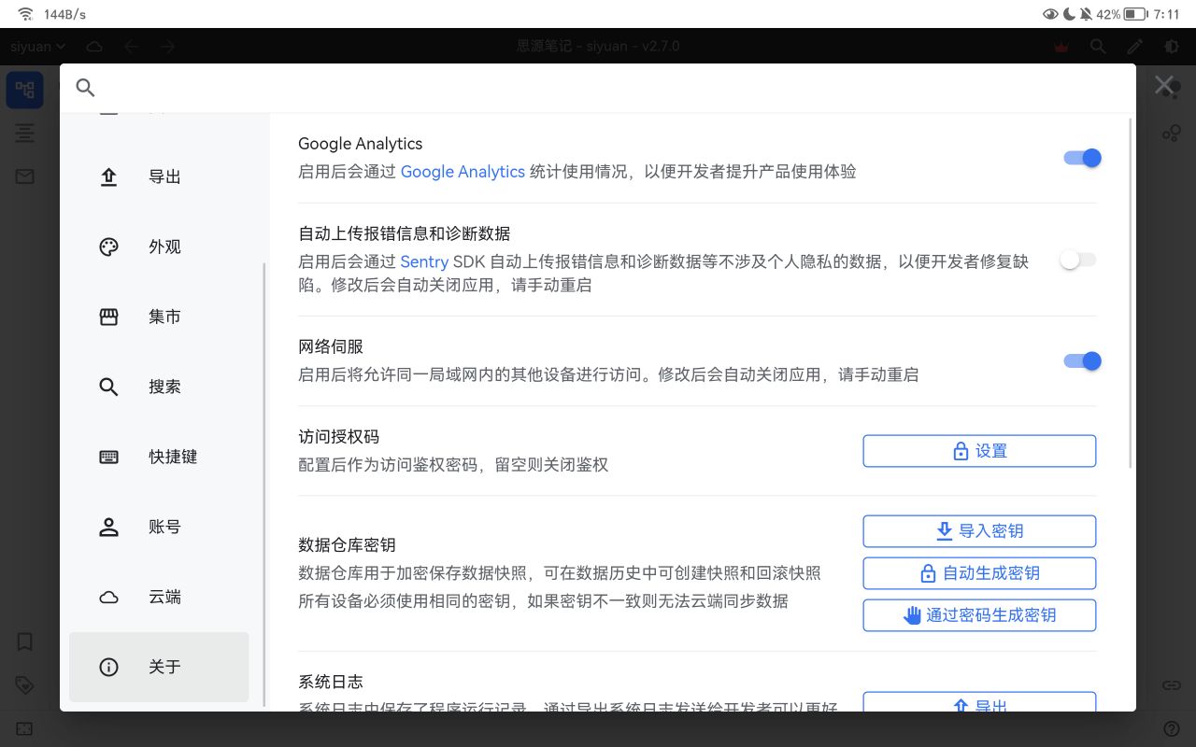
Task: Click the search magnifier in settings dialog
Action: (85, 88)
